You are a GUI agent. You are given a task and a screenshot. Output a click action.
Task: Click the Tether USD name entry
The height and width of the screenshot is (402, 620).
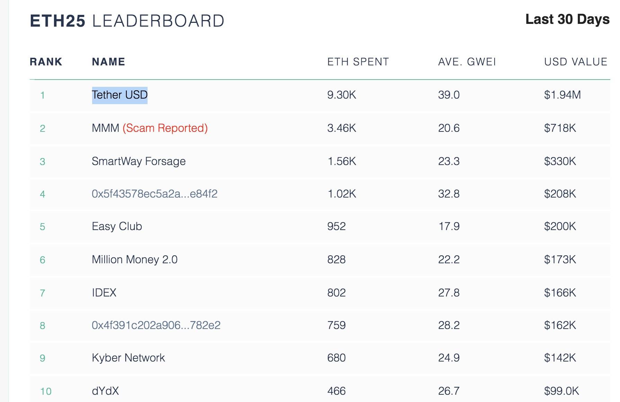(x=119, y=95)
